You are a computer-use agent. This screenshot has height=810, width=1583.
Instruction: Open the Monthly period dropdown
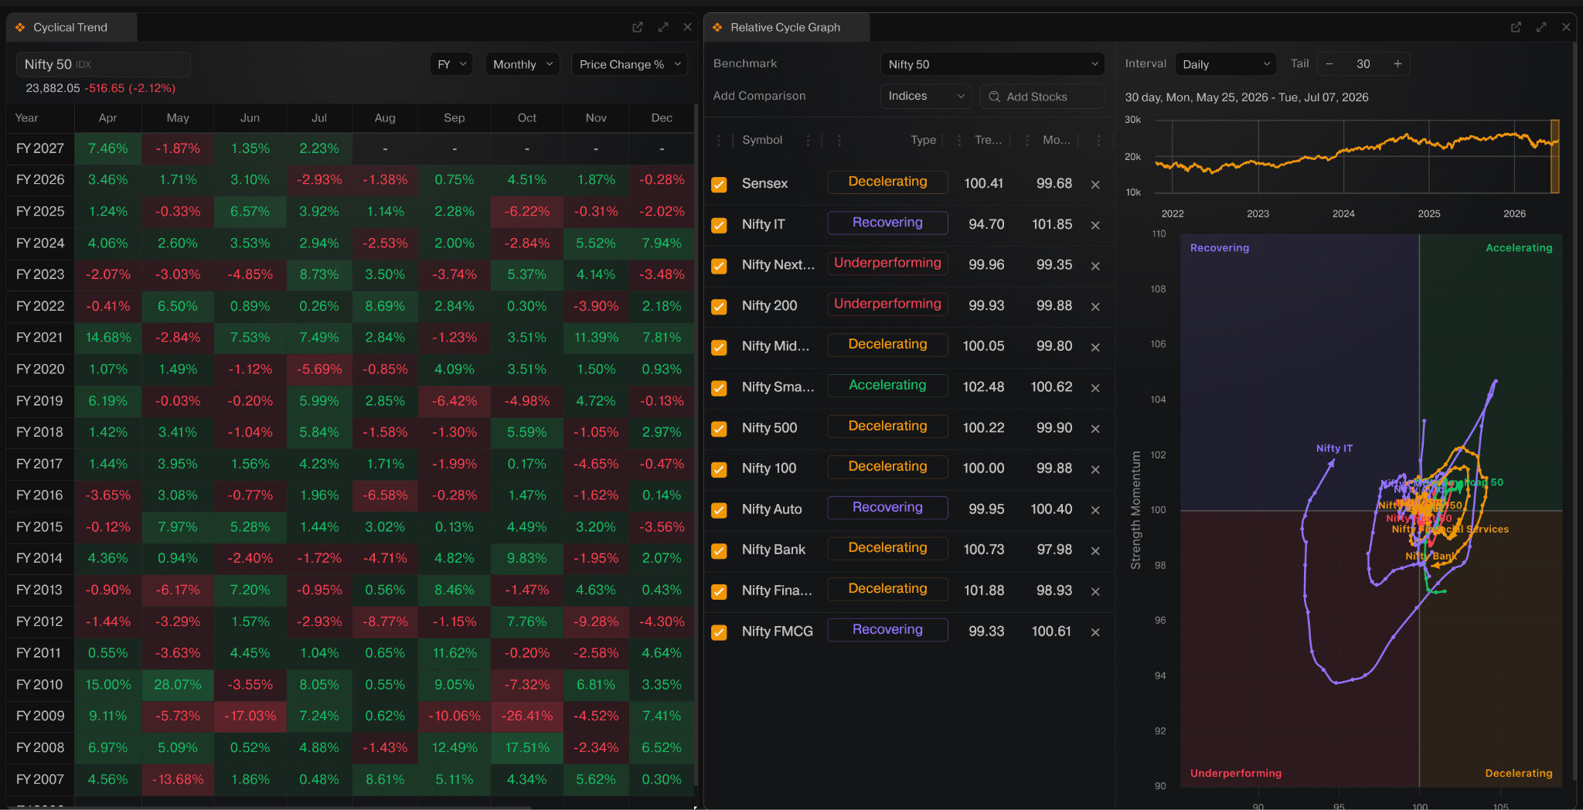point(523,64)
